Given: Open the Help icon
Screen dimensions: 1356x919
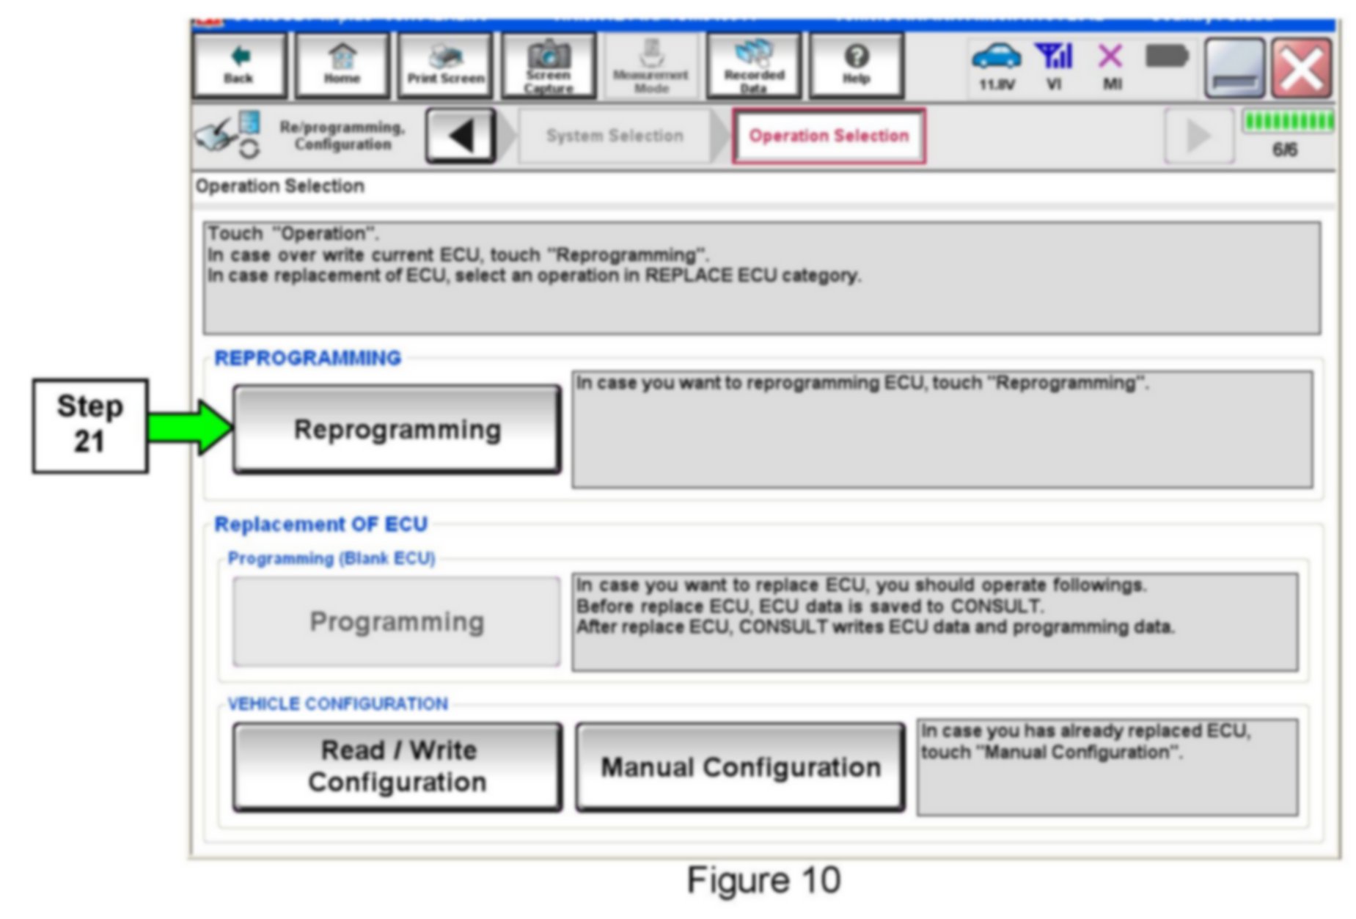Looking at the screenshot, I should click(856, 66).
